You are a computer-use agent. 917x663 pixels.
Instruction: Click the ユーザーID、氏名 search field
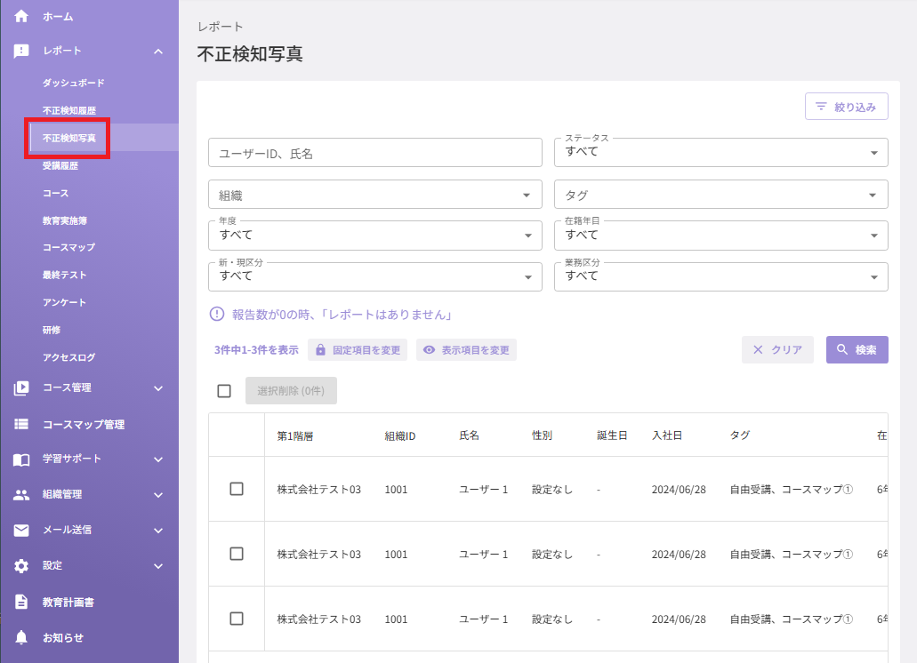tap(374, 153)
